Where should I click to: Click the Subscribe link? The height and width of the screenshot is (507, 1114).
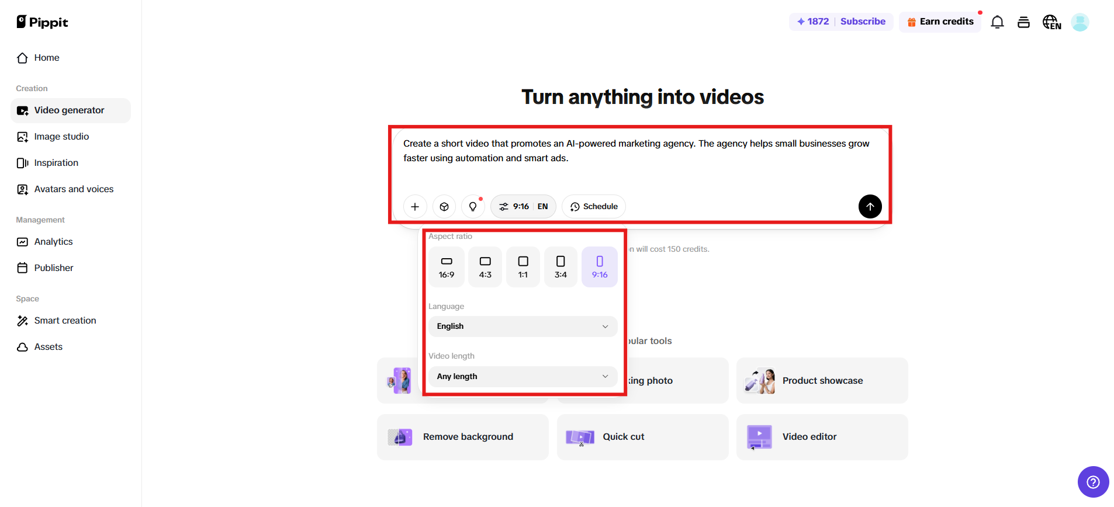tap(863, 22)
